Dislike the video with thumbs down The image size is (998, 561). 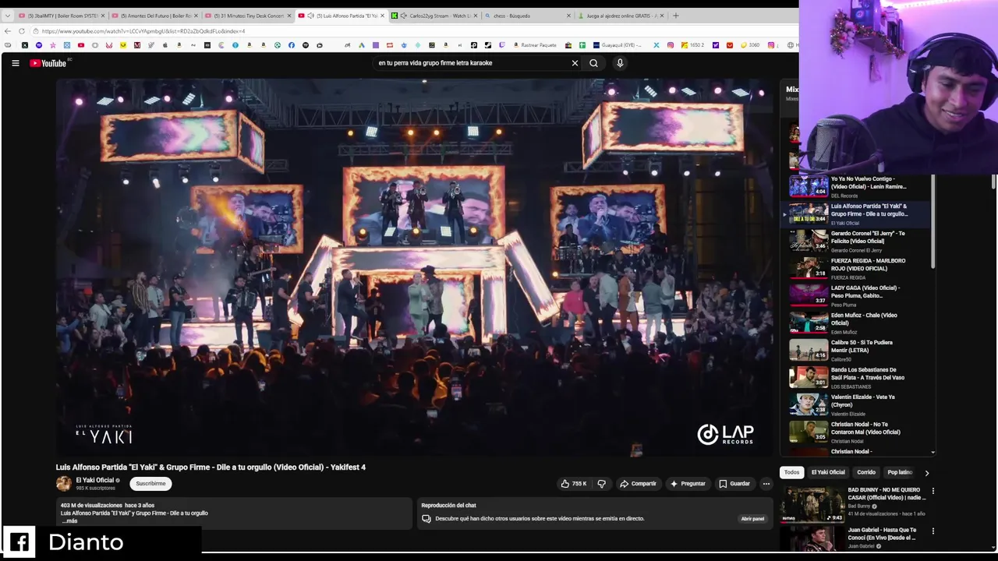(601, 484)
